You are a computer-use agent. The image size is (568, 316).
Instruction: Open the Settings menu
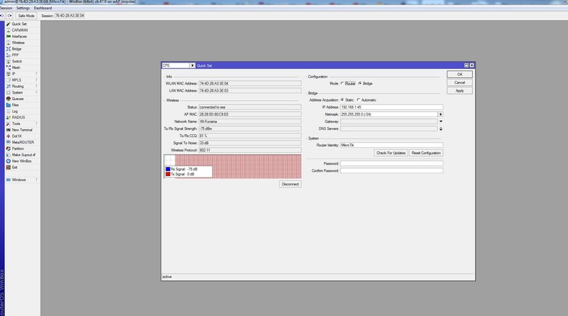pos(23,8)
